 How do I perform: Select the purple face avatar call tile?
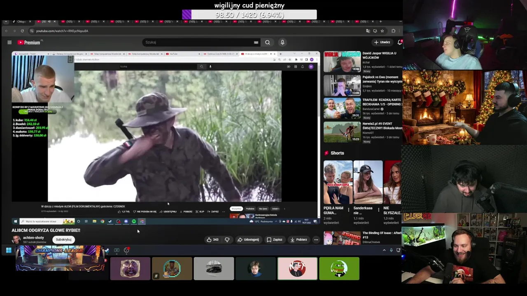(130, 268)
